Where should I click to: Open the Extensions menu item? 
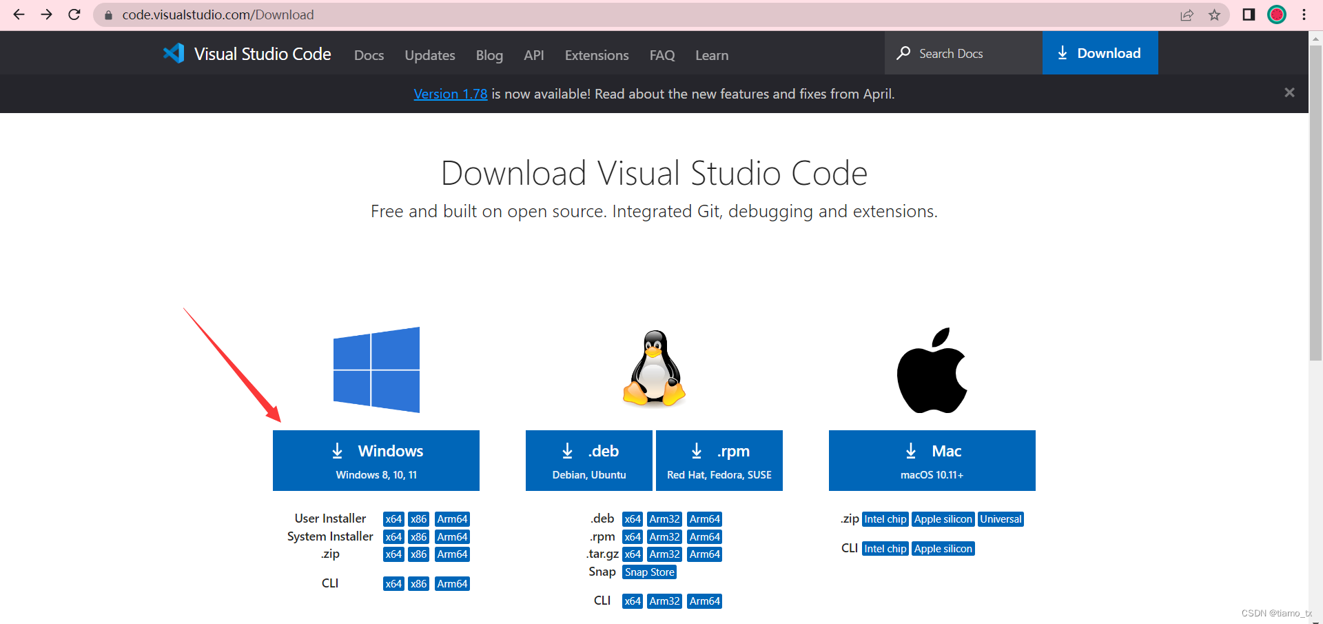(x=597, y=55)
